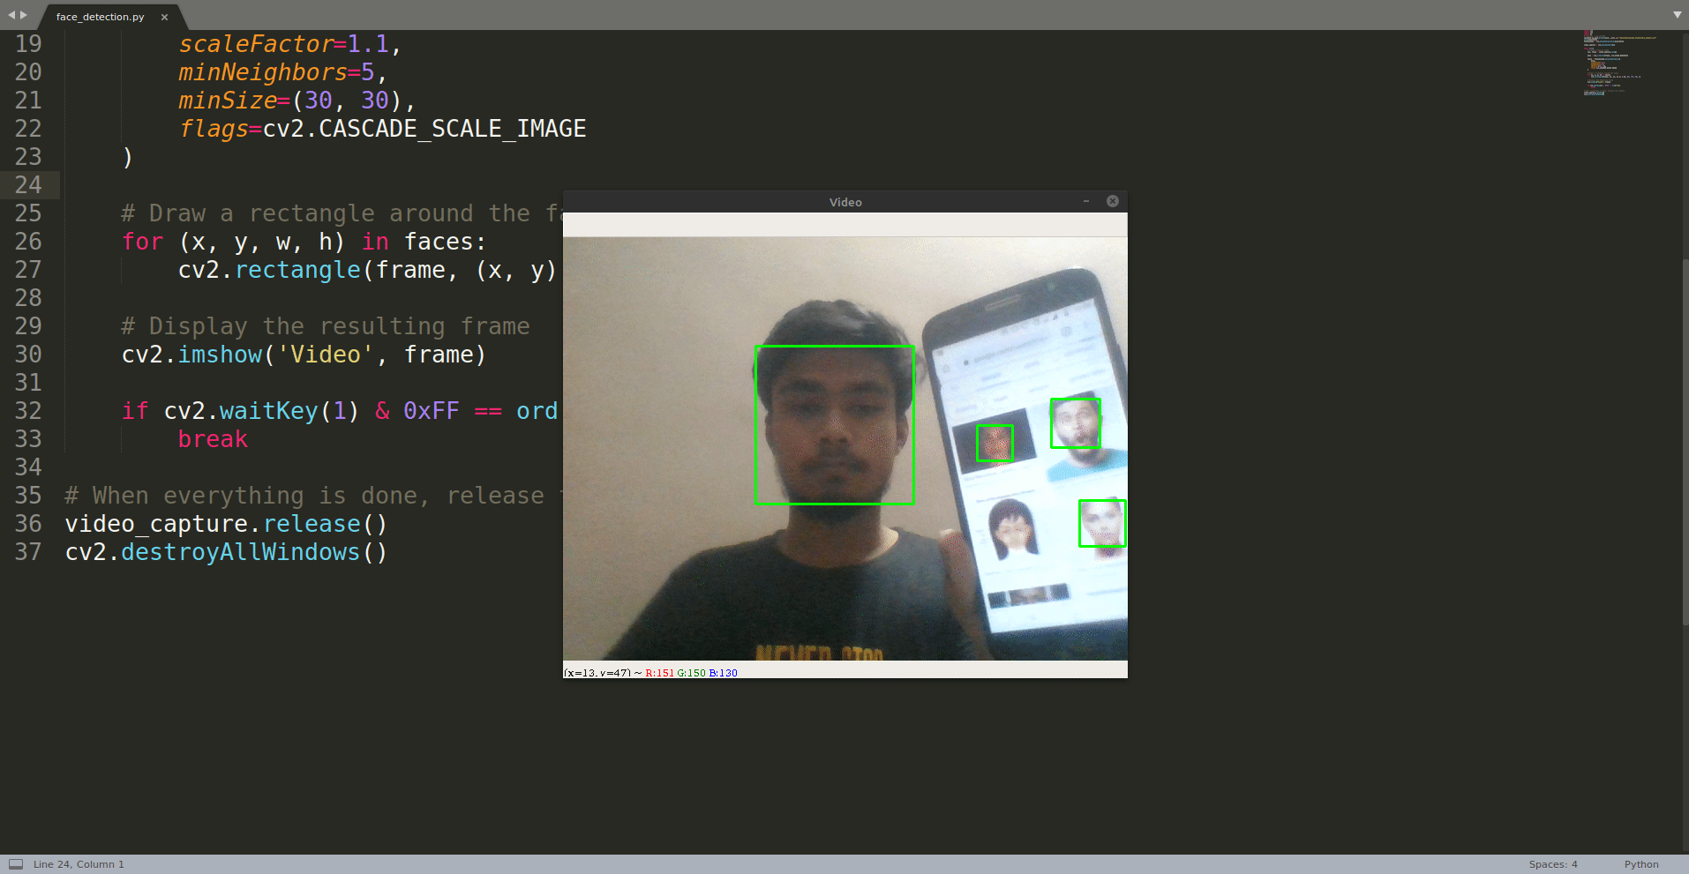Open the tab overflow triangle in the top-right
1689x874 pixels.
[x=1676, y=15]
